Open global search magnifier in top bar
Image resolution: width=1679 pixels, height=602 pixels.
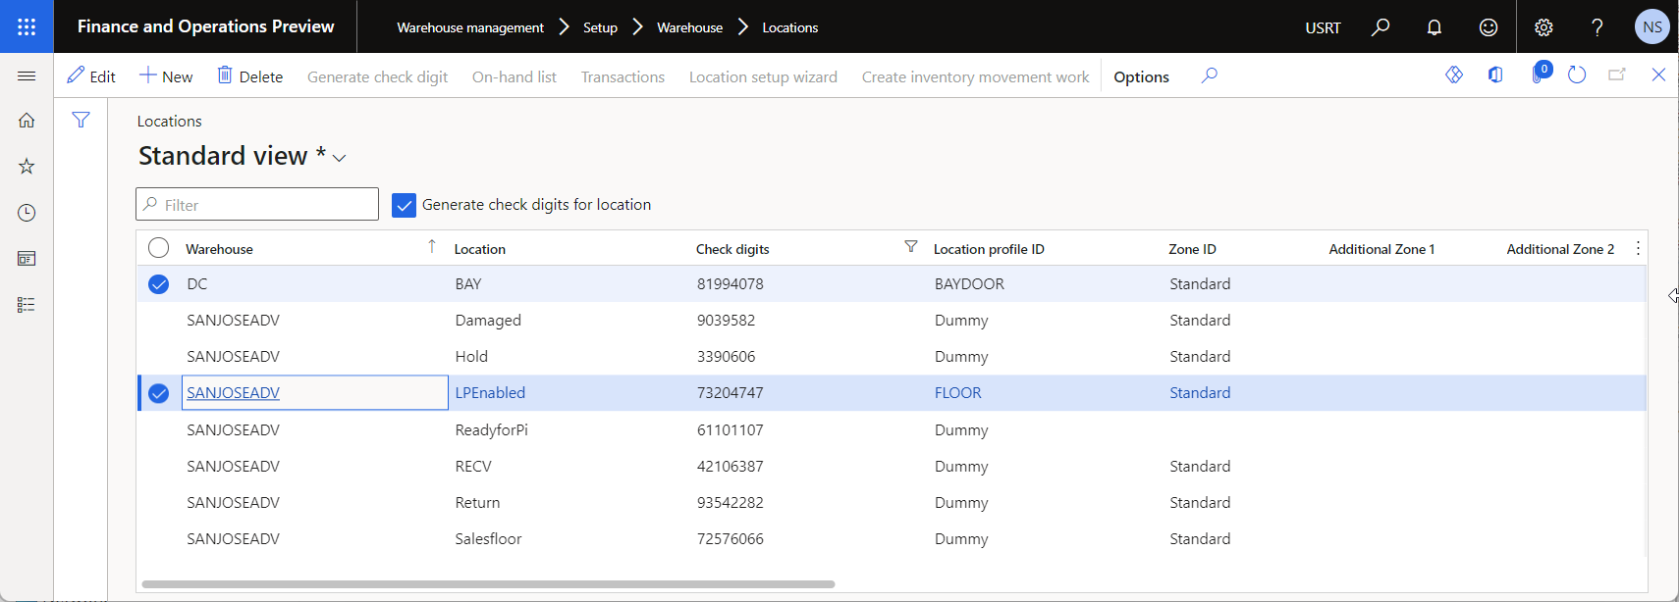click(1381, 26)
